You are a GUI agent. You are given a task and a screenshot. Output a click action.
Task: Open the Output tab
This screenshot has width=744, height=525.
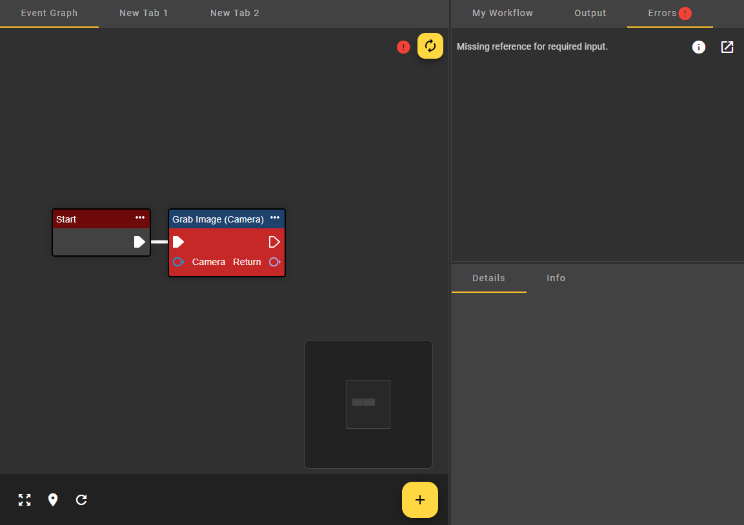coord(590,13)
